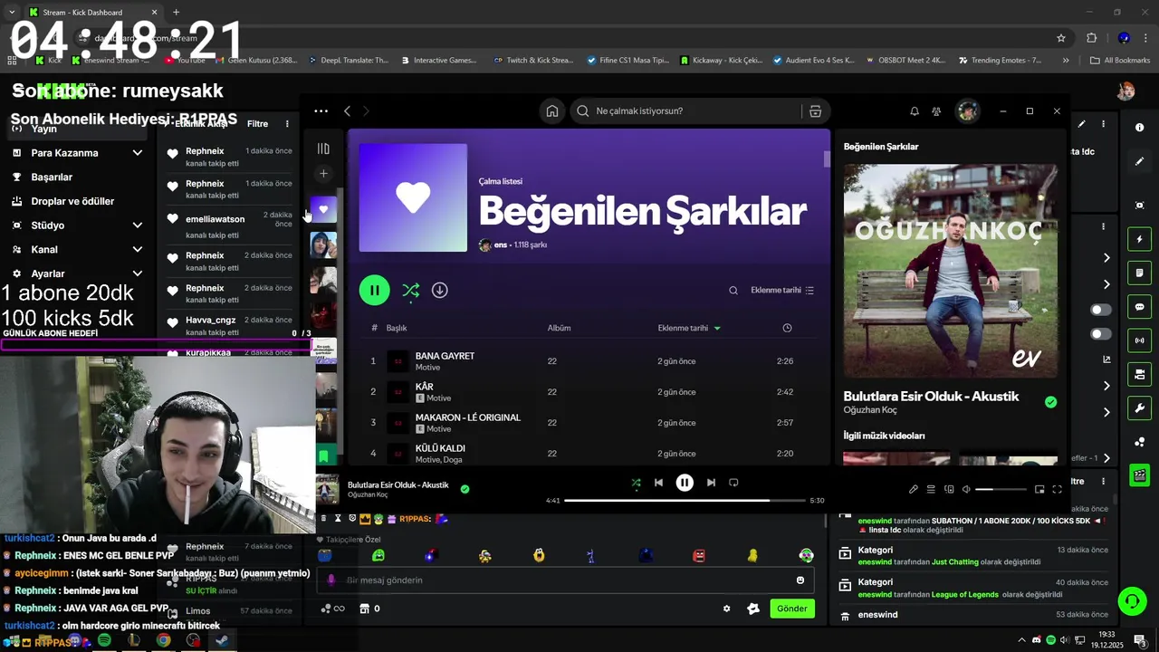1159x652 pixels.
Task: Open the info icon in Kick right toolbar
Action: [1139, 128]
